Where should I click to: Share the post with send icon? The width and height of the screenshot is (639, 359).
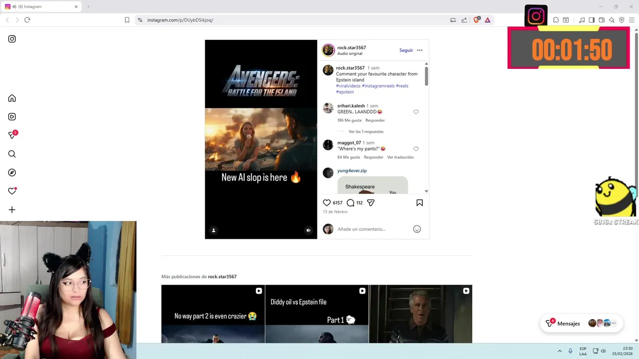click(371, 203)
